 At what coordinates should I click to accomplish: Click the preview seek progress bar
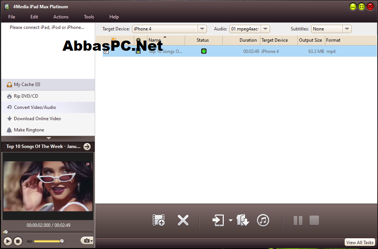48,232
